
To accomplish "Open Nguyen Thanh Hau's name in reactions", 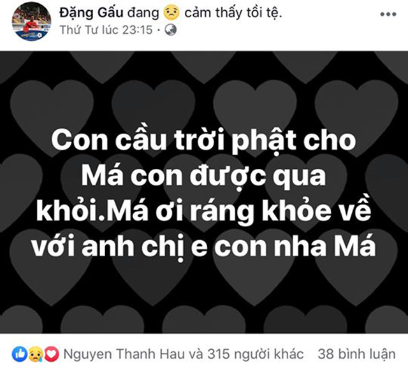I will click(x=124, y=354).
